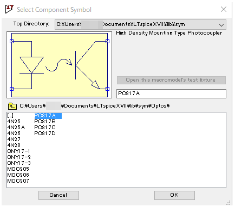
Task: Click the LTspice logo in title bar
Action: pos(10,9)
